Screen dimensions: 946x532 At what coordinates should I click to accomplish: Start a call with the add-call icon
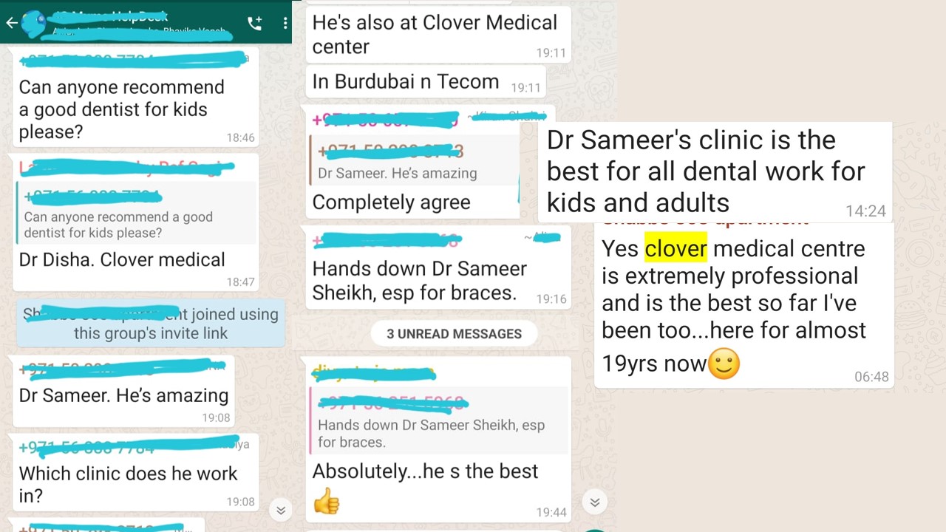(x=255, y=23)
